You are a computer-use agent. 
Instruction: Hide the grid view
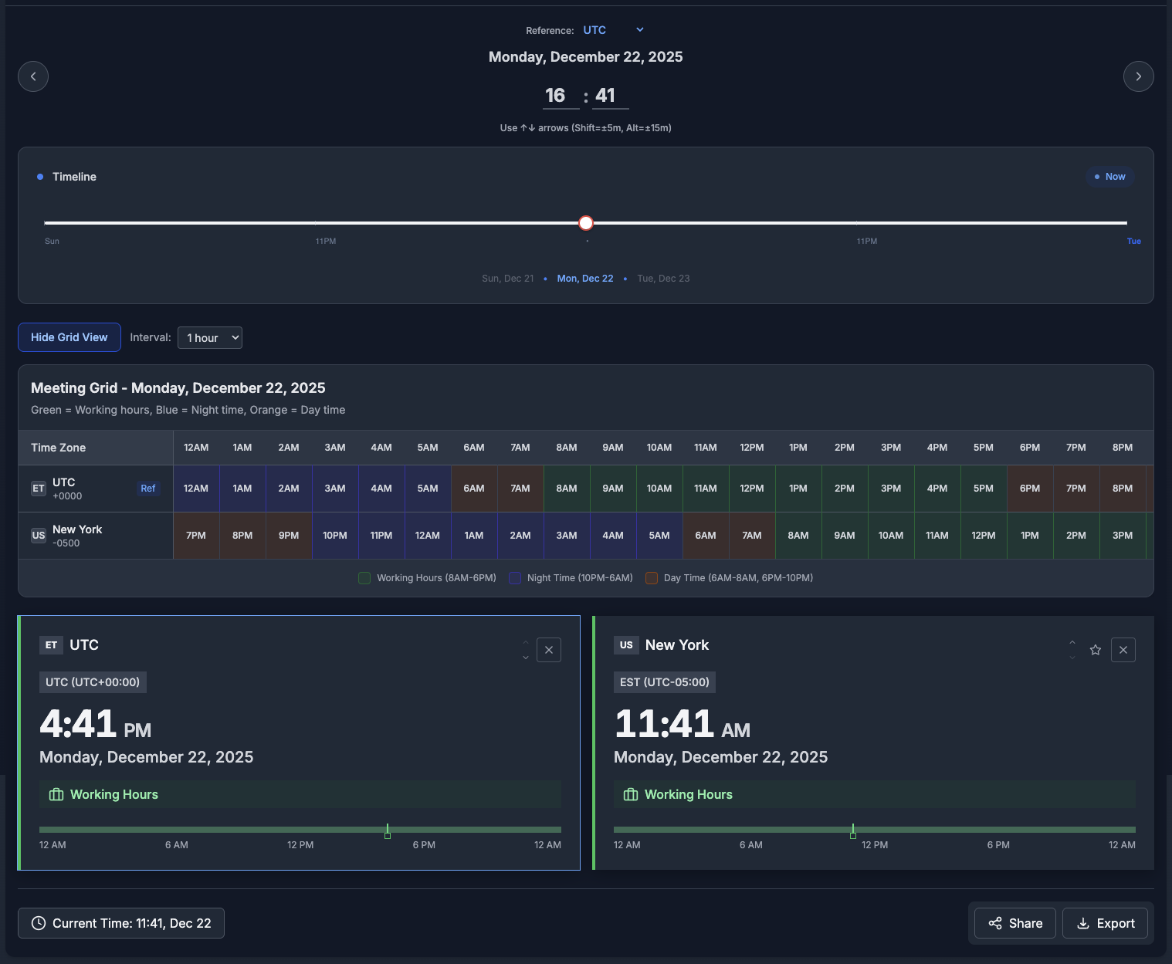[x=69, y=337]
